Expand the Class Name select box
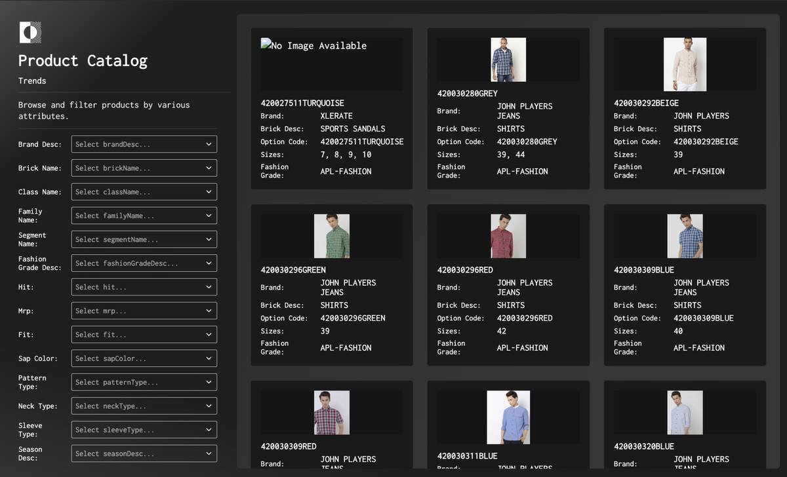 pyautogui.click(x=144, y=192)
